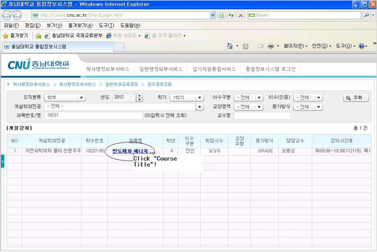Click the 교수명 input field
This screenshot has height=252, width=377.
(263, 115)
